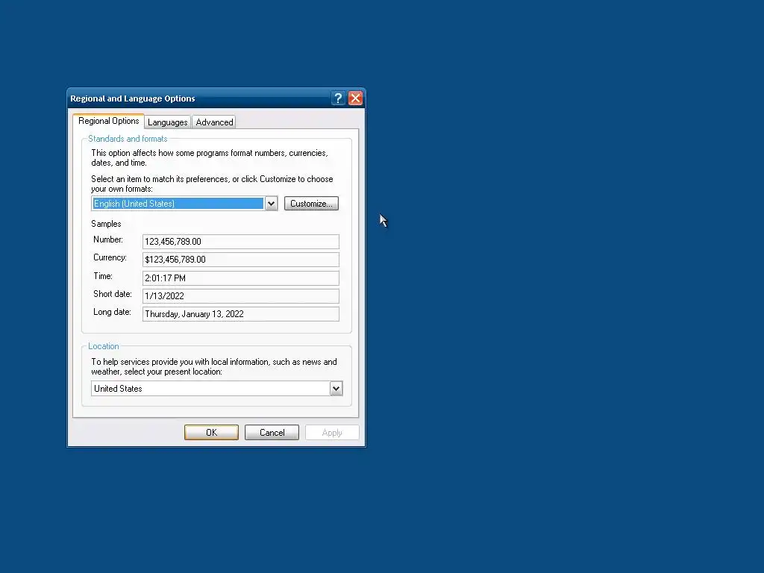Image resolution: width=764 pixels, height=573 pixels.
Task: Click the Long date field Thursday, January 13, 2022
Action: [241, 314]
